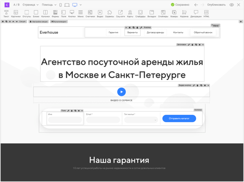Choose the Отступы spacing tool
Viewport: 244px width, 182px height.
(x=27, y=14)
